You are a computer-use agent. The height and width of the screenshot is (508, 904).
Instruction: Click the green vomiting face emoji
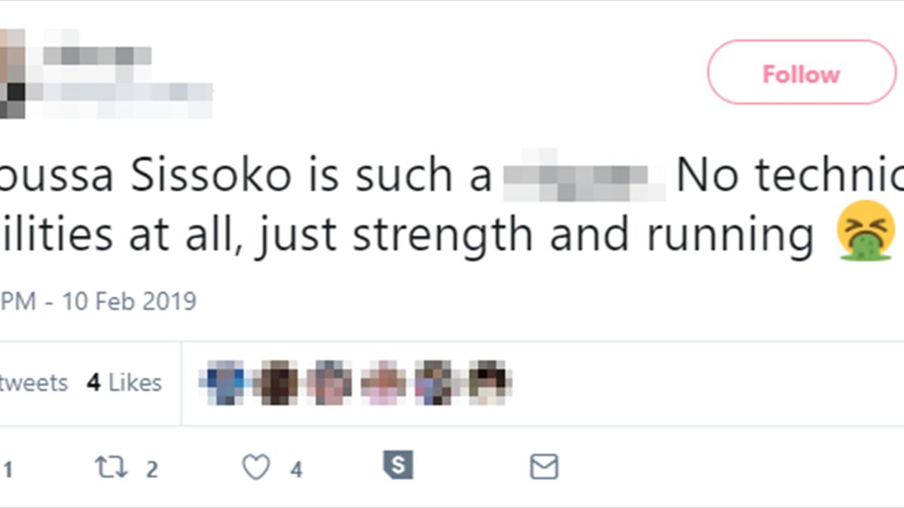(x=868, y=233)
